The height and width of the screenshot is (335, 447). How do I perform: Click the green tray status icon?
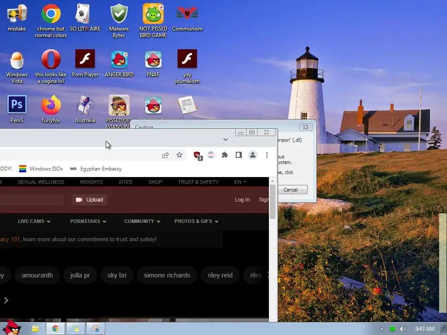click(x=392, y=329)
